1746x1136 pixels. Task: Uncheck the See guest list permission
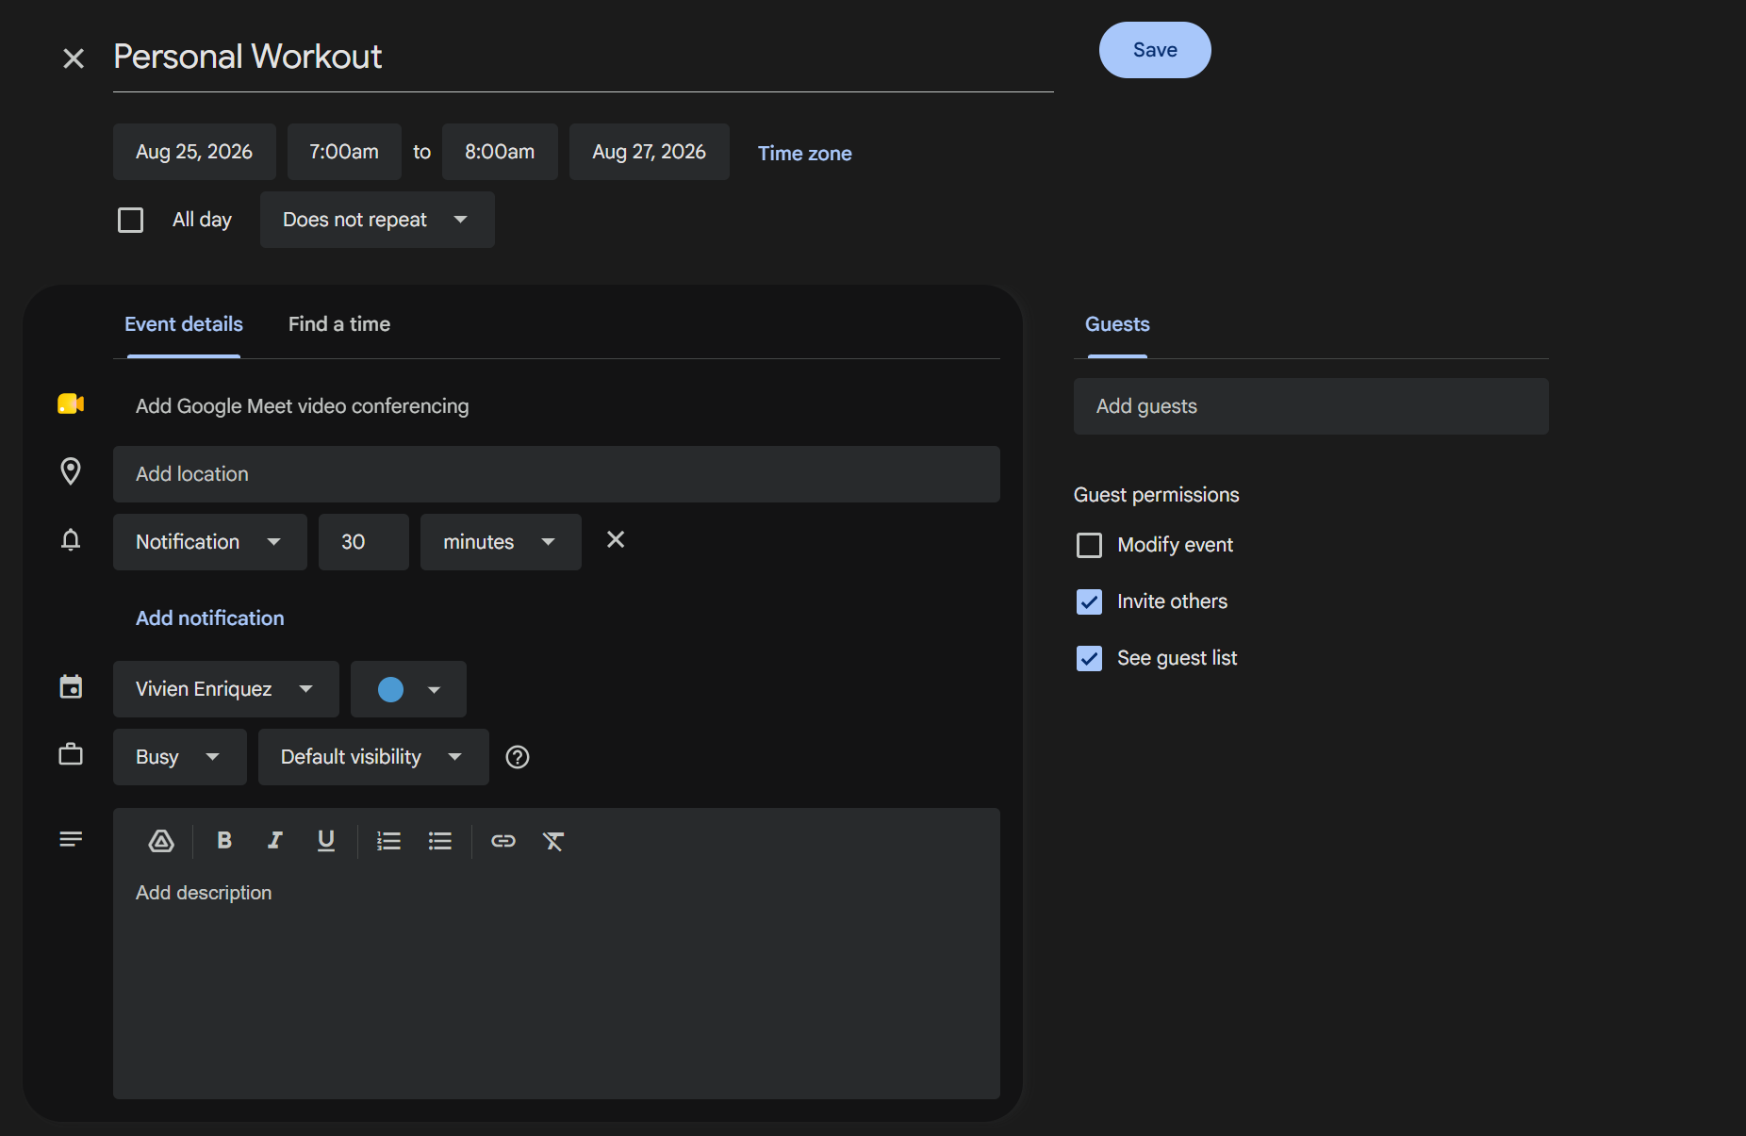[1089, 659]
